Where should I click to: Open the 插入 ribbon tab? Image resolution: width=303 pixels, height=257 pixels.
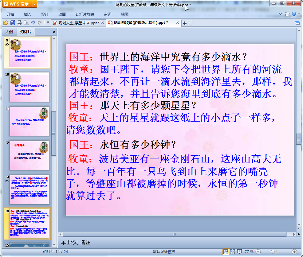(x=27, y=14)
